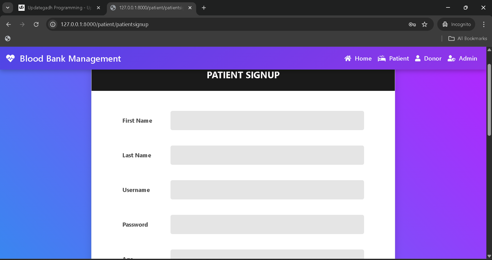This screenshot has width=492, height=260.
Task: View site information icon
Action: pos(53,24)
